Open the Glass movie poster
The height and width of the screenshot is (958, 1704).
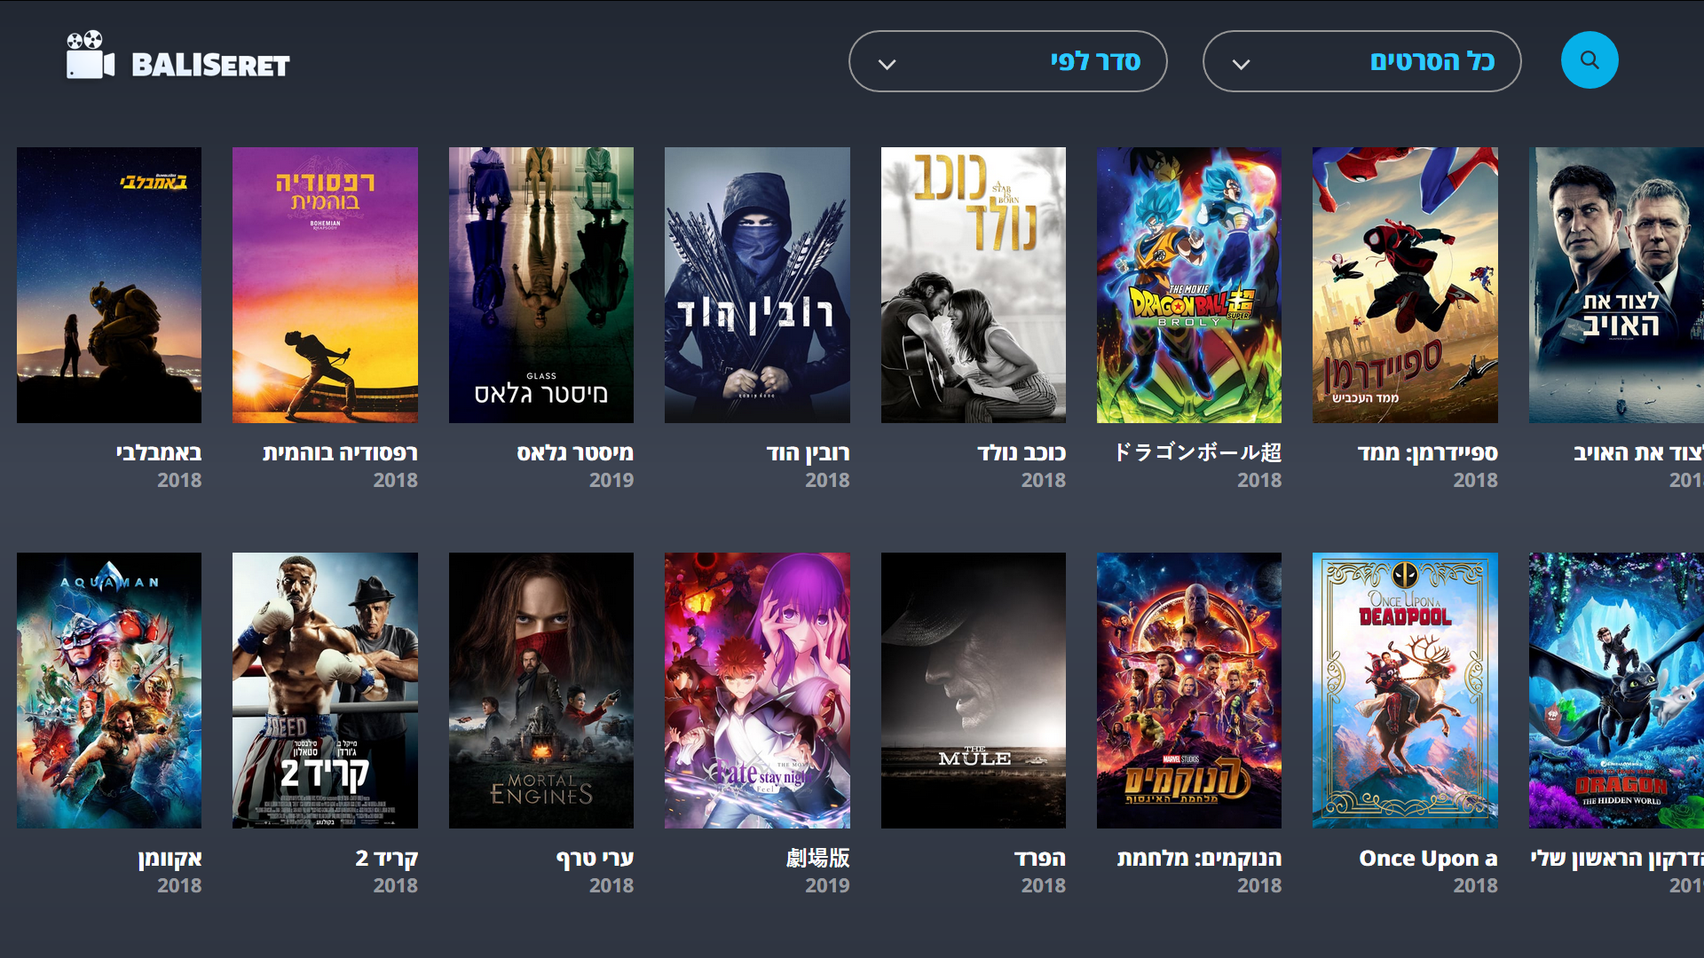[x=540, y=285]
